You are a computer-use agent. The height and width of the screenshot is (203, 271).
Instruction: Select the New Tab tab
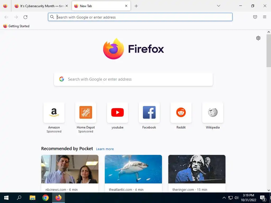click(101, 6)
